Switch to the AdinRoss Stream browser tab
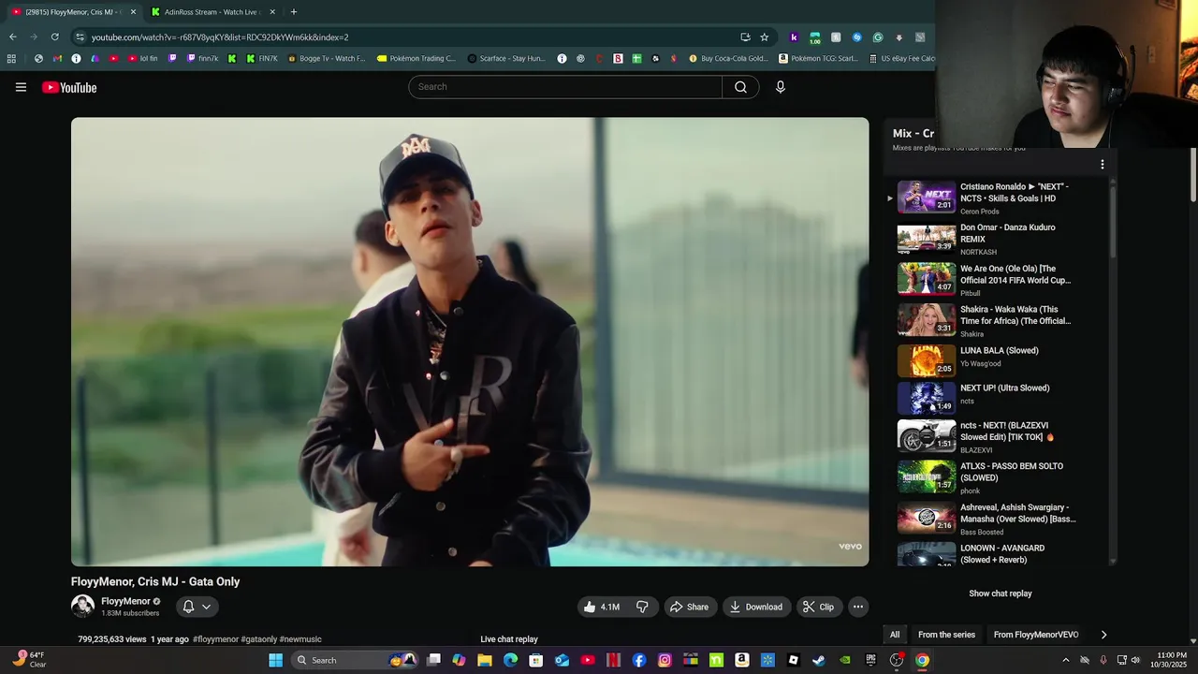Screen dimensions: 1198x674 click(x=214, y=12)
